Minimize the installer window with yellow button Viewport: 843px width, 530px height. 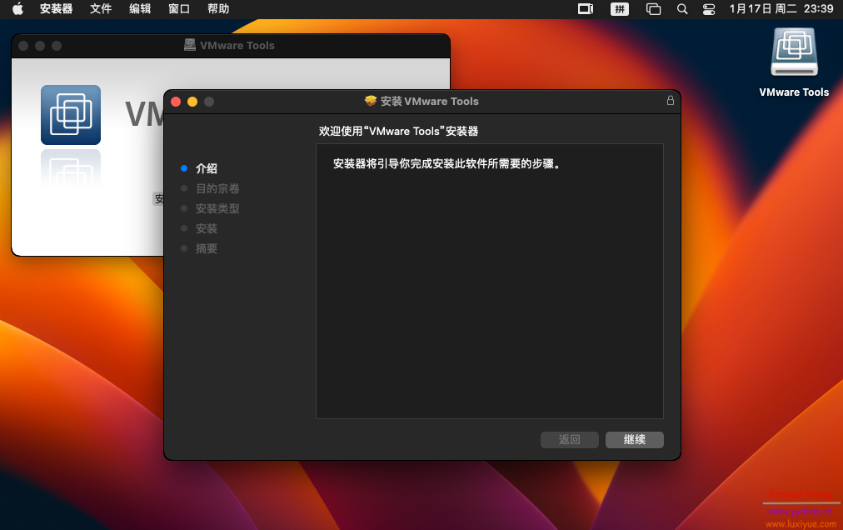click(192, 102)
